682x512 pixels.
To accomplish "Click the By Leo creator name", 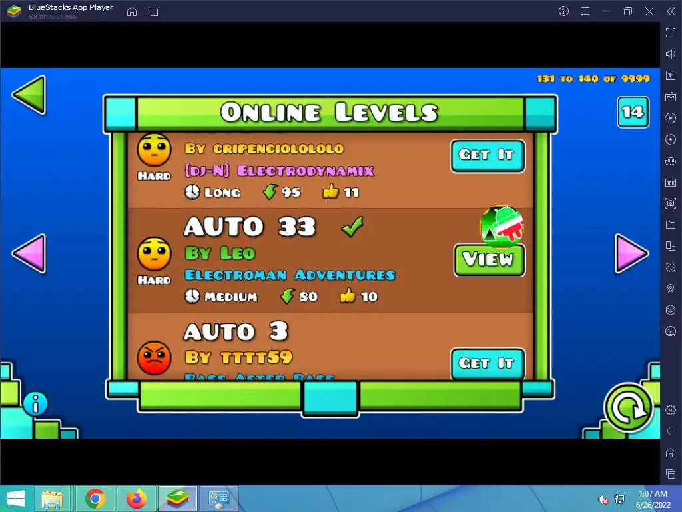I will tap(220, 253).
